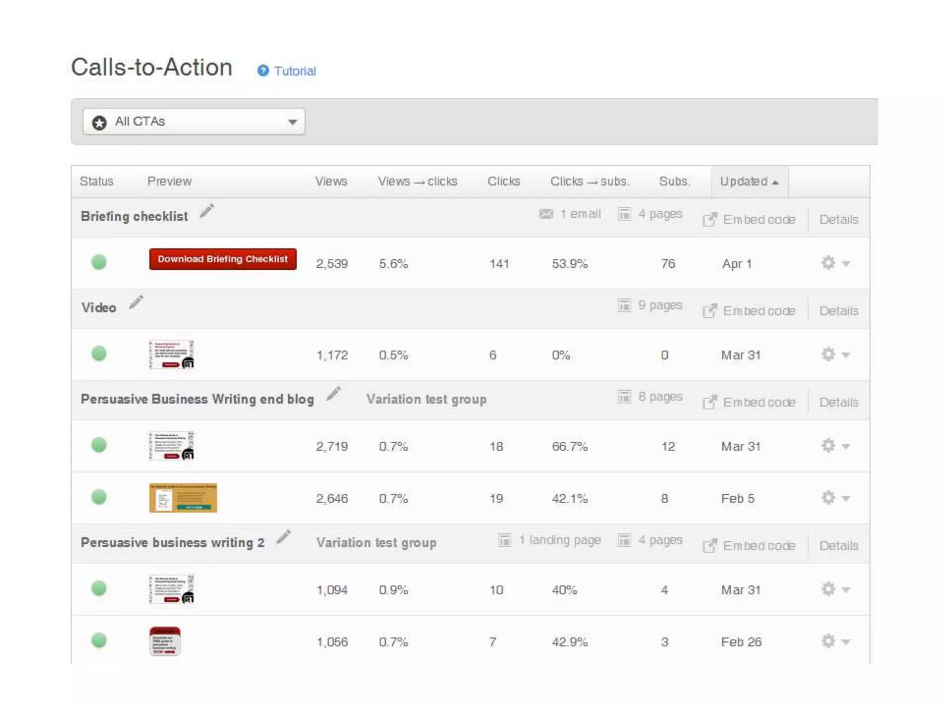Screen dimensions: 943x707
Task: Open the Tutorial link
Action: (x=295, y=71)
